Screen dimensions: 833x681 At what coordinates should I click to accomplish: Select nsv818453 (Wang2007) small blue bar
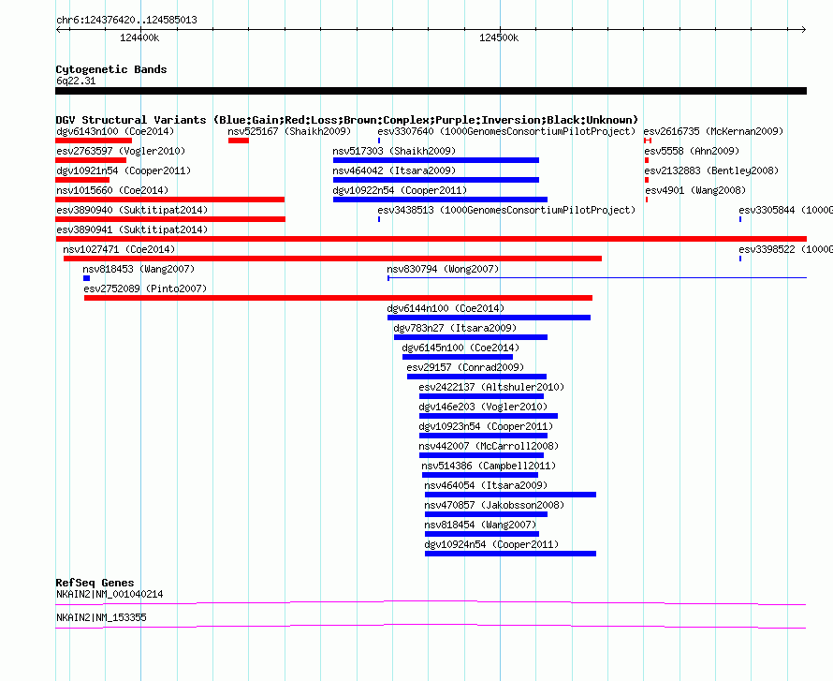(x=87, y=278)
